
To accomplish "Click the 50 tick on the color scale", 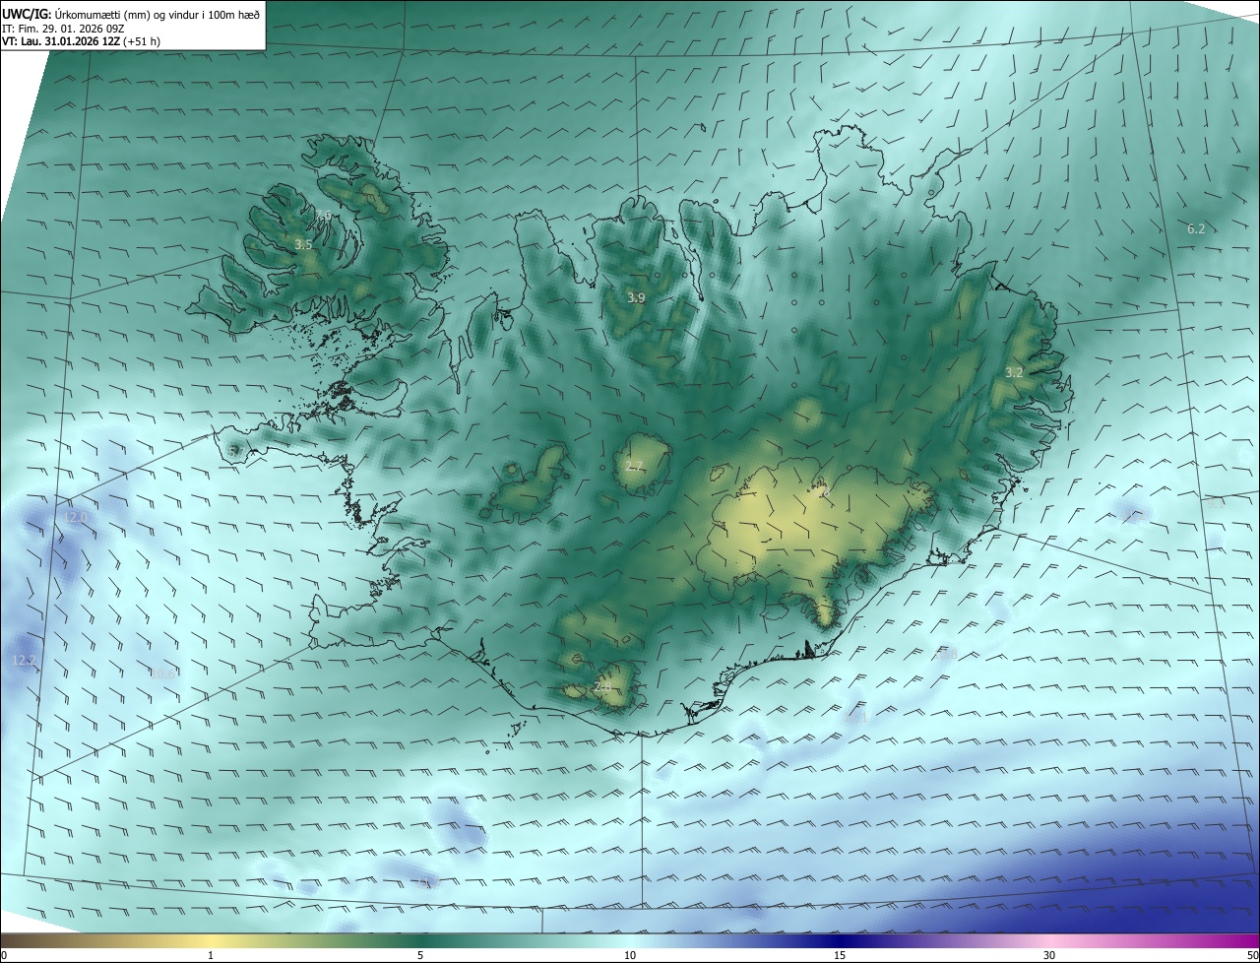I will [x=1252, y=955].
